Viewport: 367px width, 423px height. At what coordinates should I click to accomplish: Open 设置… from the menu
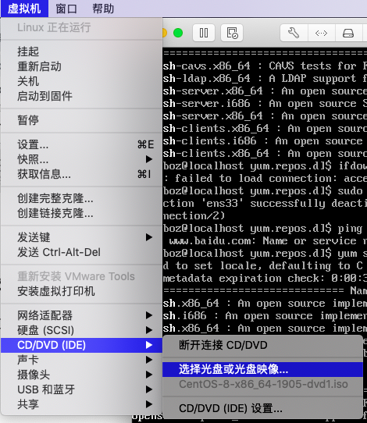pos(81,144)
